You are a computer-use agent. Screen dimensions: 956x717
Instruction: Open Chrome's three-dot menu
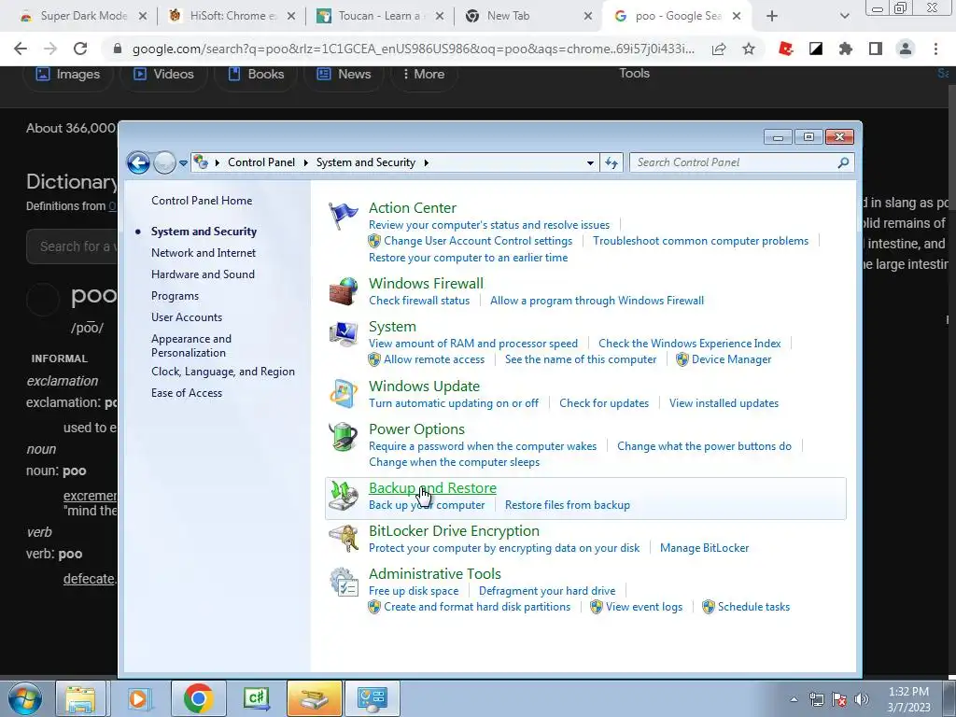[x=935, y=49]
